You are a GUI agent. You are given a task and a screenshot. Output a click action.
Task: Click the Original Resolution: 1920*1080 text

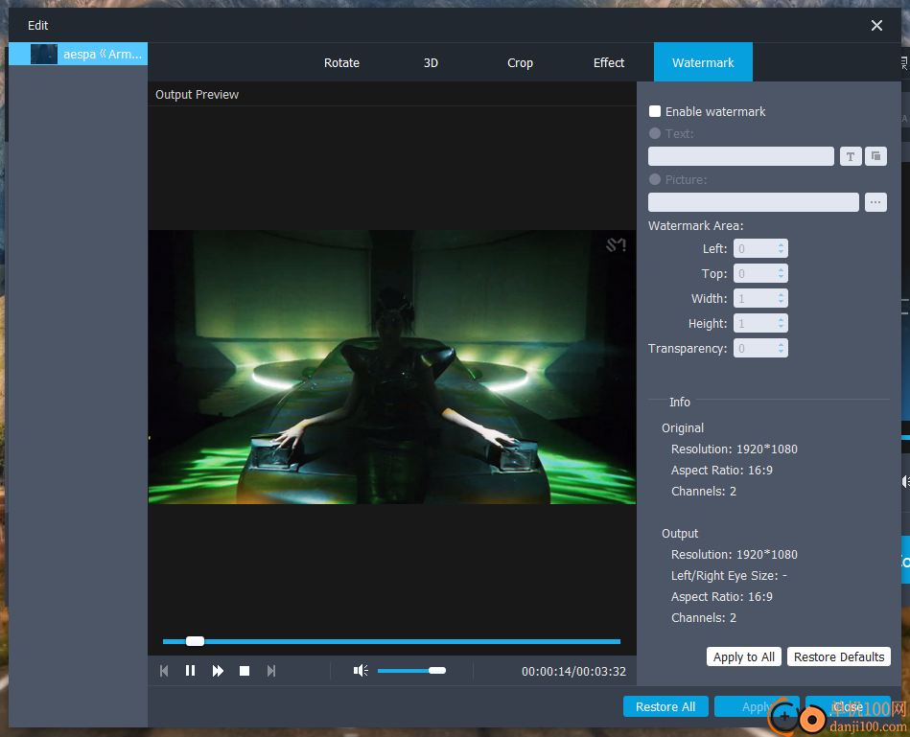pyautogui.click(x=735, y=449)
